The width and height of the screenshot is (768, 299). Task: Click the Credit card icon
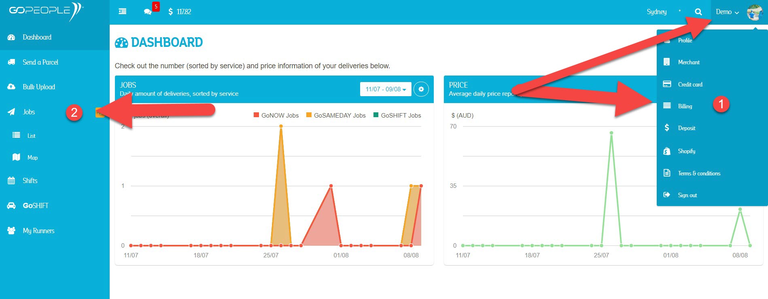coord(667,84)
